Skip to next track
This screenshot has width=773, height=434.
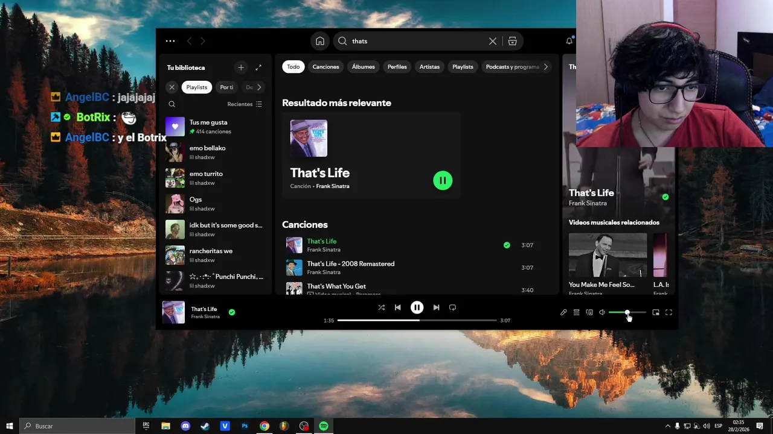(436, 307)
